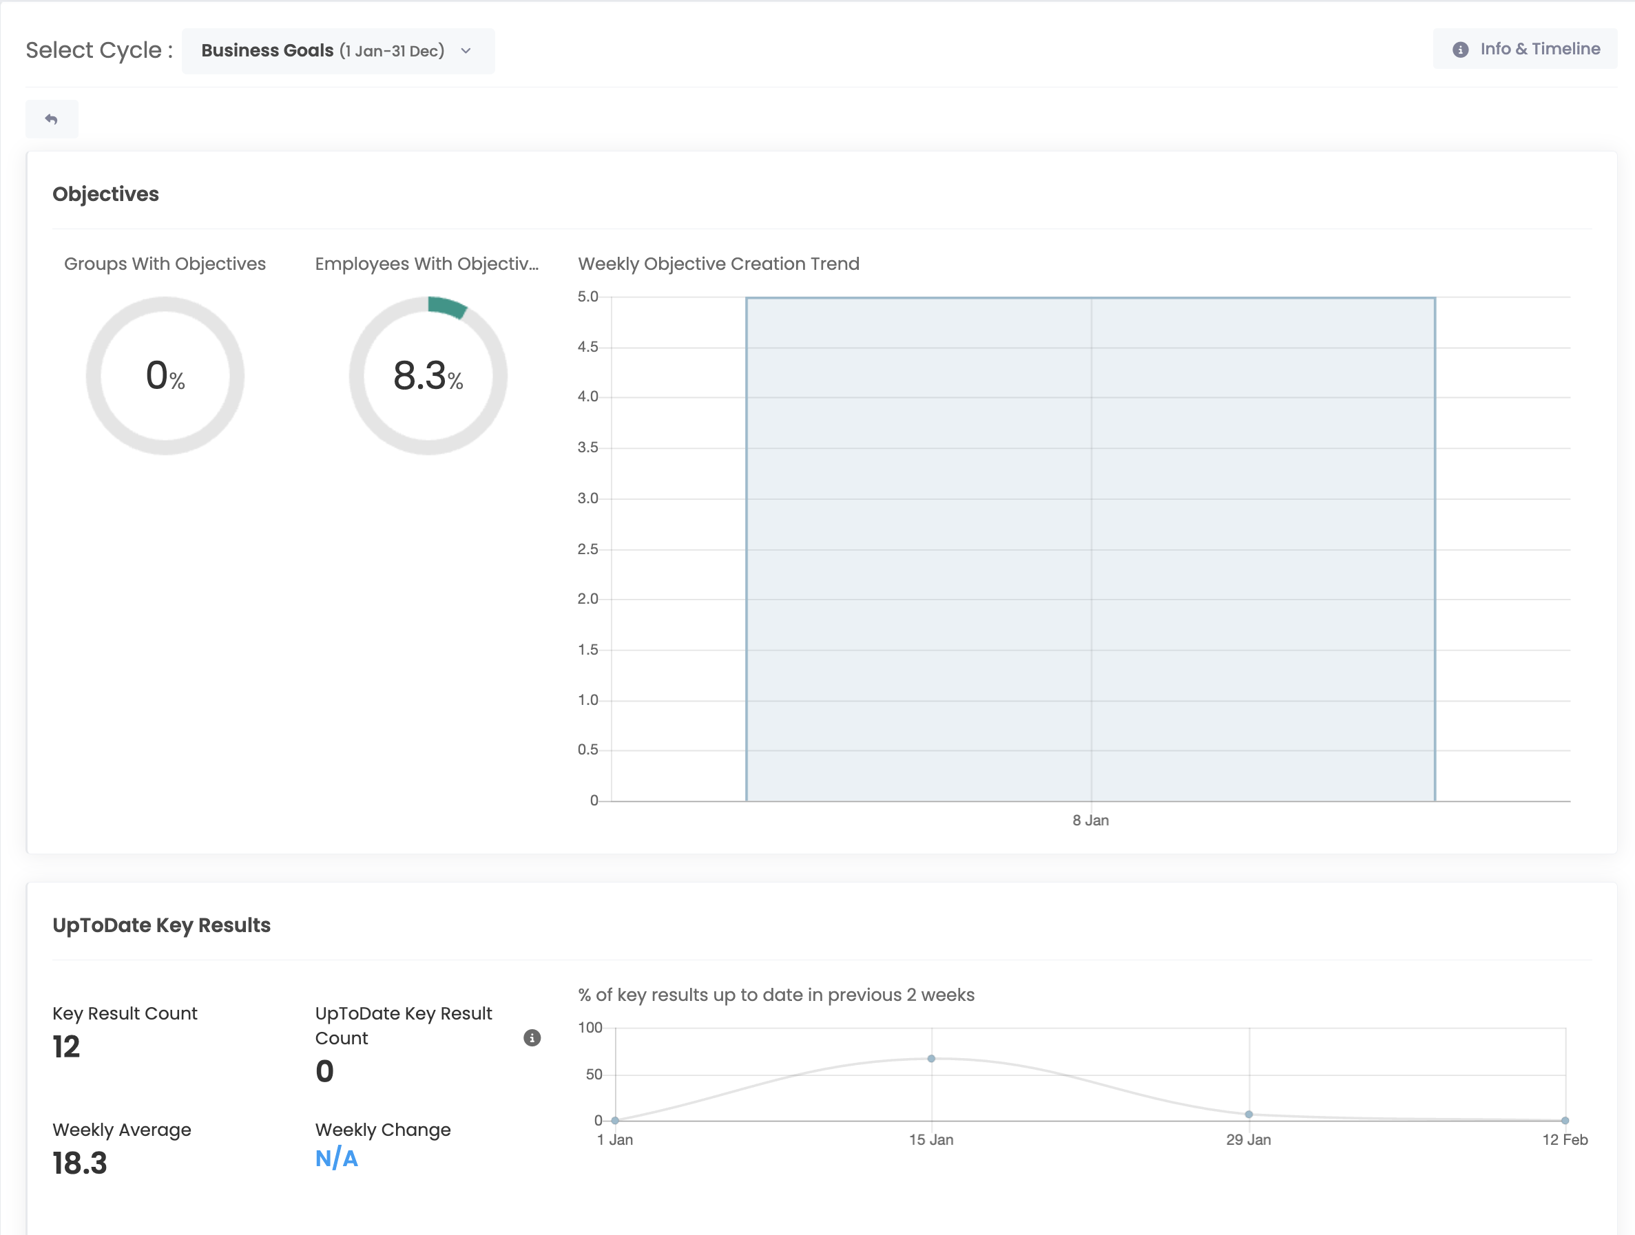This screenshot has width=1635, height=1235.
Task: Click the Employees With Objectives 8.3% gauge
Action: [428, 375]
